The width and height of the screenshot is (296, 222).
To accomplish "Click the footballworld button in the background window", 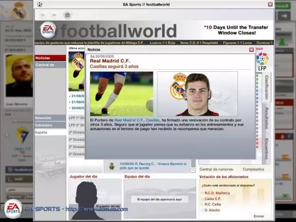I will pyautogui.click(x=19, y=170).
